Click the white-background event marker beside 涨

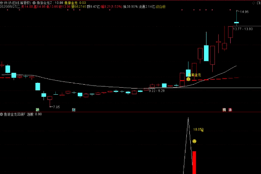224,110
